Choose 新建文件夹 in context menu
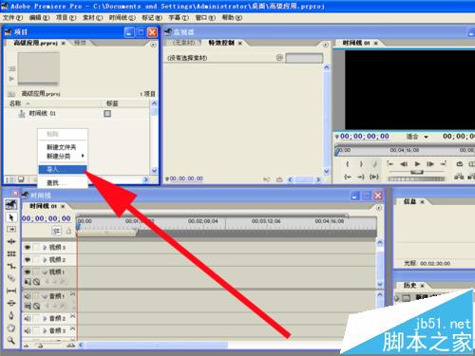 pyautogui.click(x=62, y=147)
